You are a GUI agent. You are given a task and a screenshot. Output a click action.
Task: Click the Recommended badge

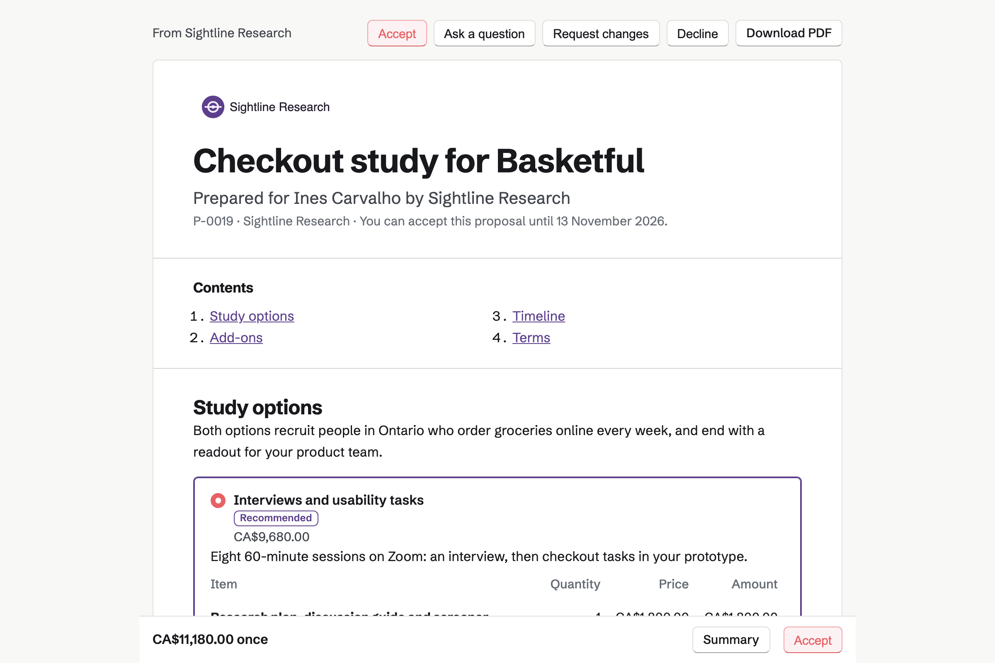tap(276, 518)
